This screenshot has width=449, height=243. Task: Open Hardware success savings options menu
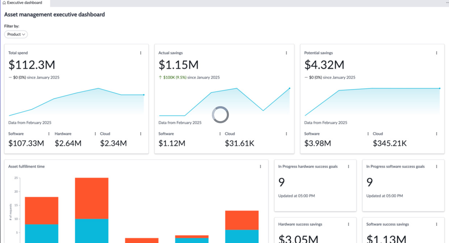pos(348,224)
